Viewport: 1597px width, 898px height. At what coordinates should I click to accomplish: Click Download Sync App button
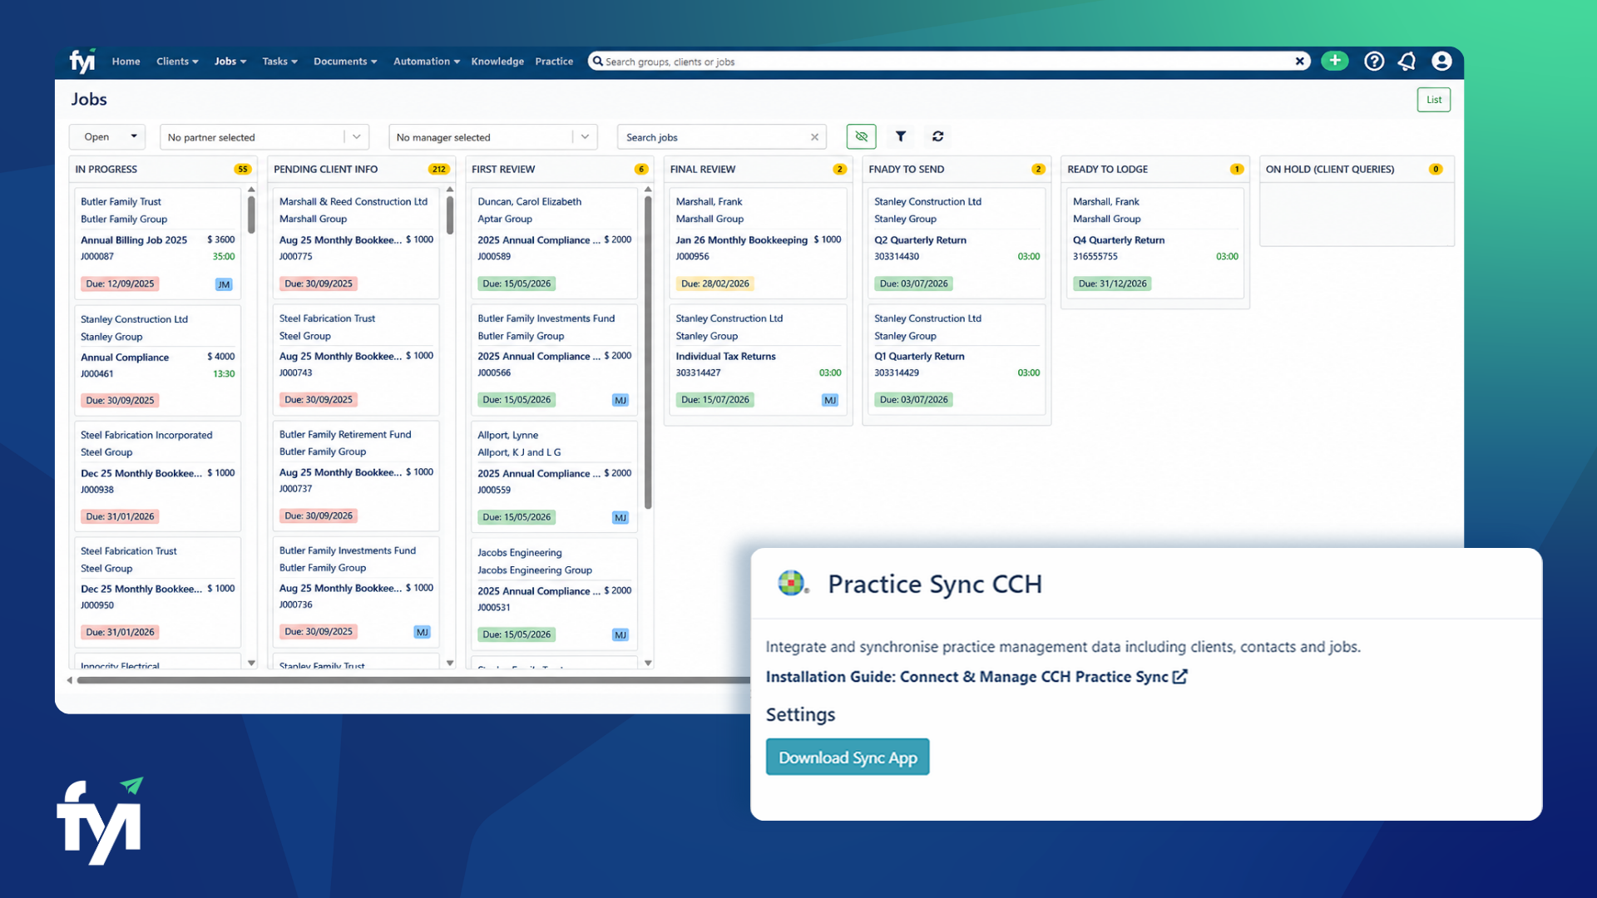pyautogui.click(x=848, y=757)
